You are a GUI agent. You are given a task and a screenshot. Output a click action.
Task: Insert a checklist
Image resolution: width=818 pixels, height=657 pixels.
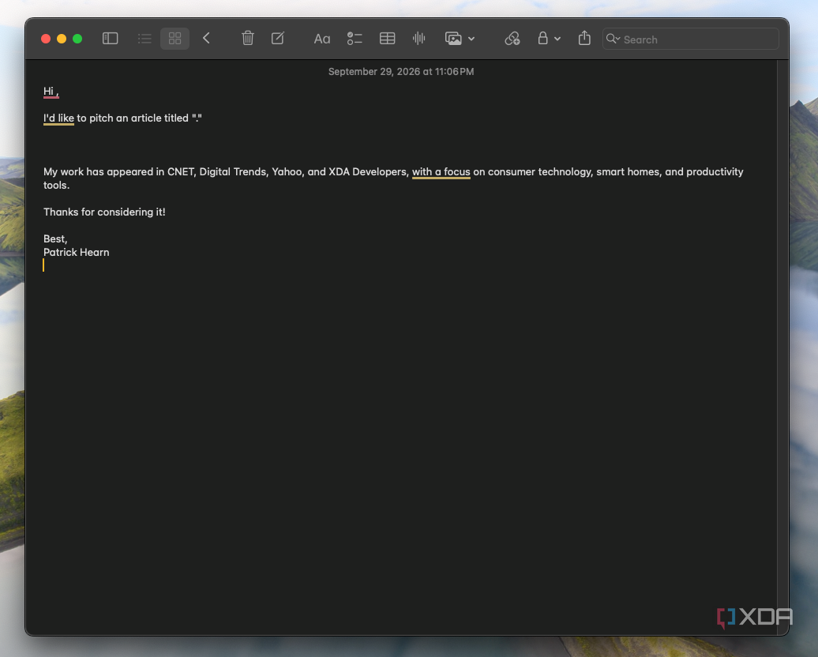355,39
